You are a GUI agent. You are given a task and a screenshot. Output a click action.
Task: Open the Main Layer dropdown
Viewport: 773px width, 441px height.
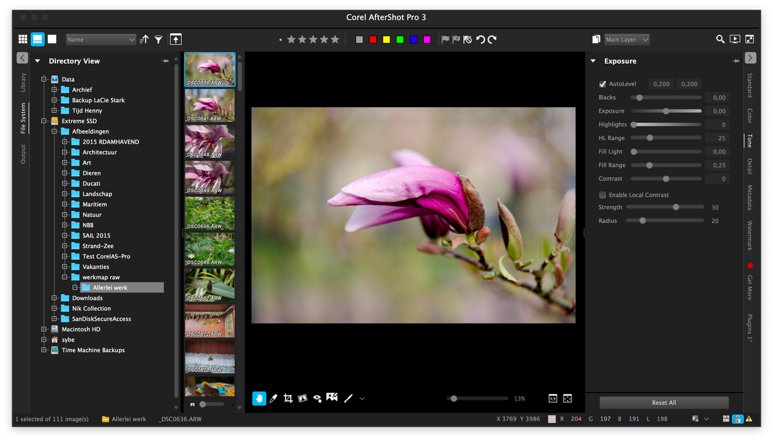click(x=626, y=39)
